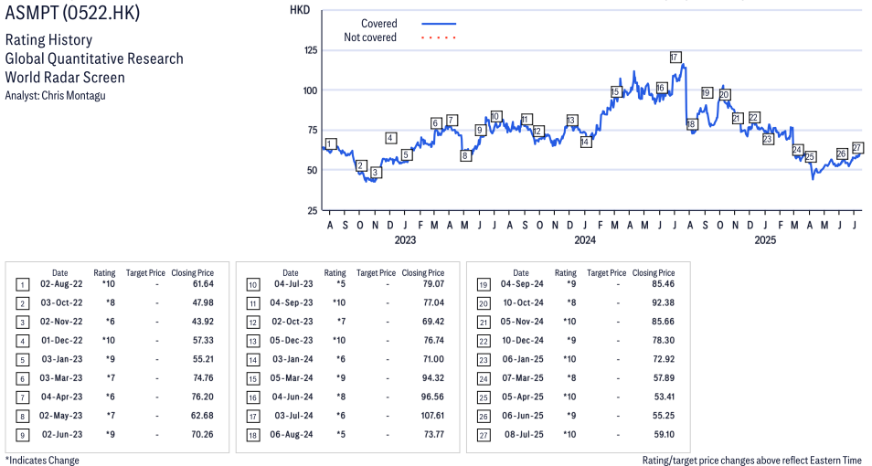Viewport: 872px width, 466px height.
Task: Click the number 23 box in the table row 06-Jan-25
Action: pyautogui.click(x=484, y=360)
